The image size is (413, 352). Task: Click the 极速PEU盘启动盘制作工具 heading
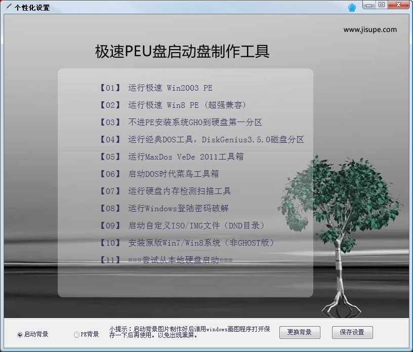coord(182,52)
